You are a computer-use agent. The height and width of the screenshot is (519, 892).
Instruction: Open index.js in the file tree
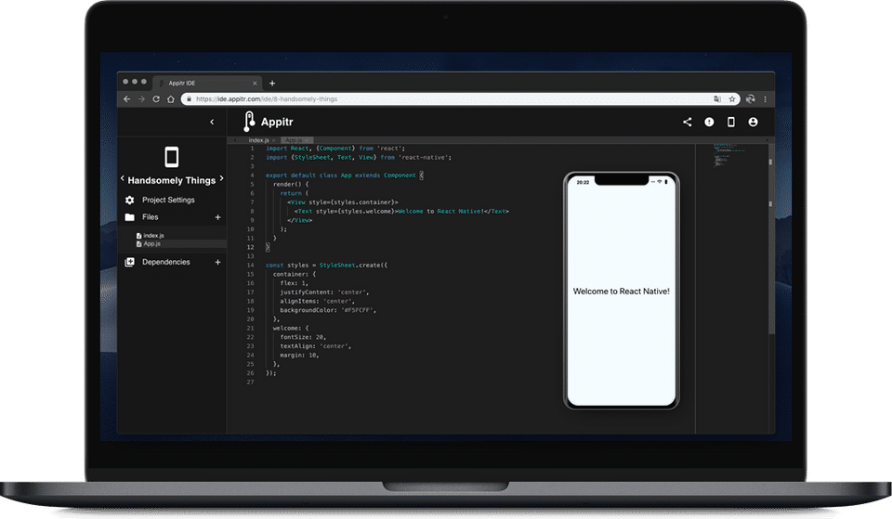[151, 235]
